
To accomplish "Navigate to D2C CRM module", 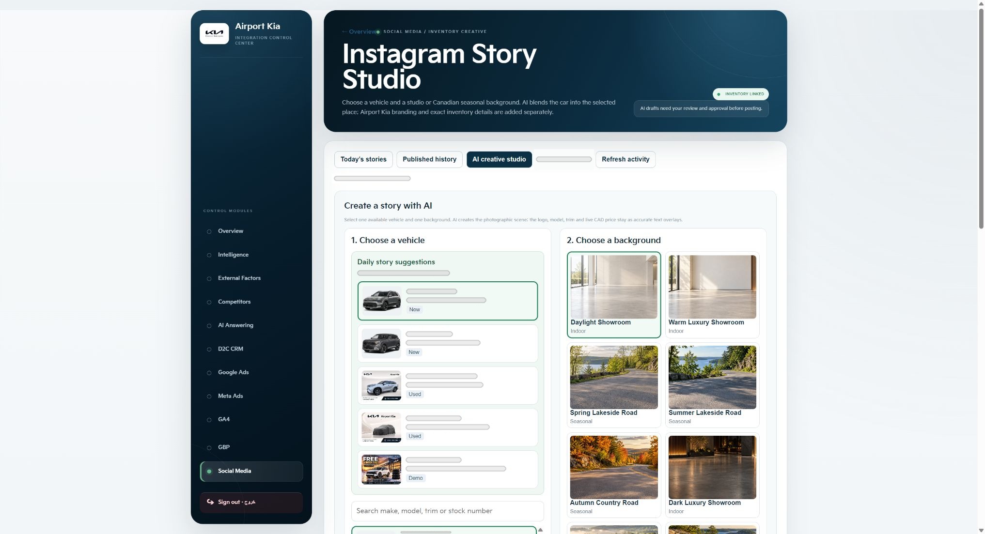I will [x=251, y=349].
